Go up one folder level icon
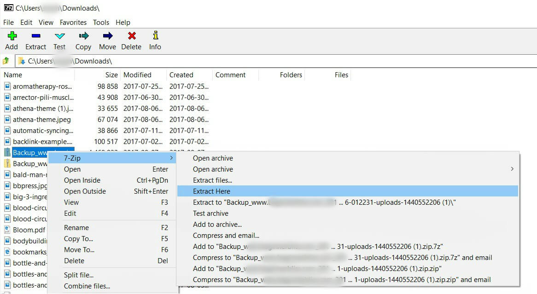 coord(6,61)
